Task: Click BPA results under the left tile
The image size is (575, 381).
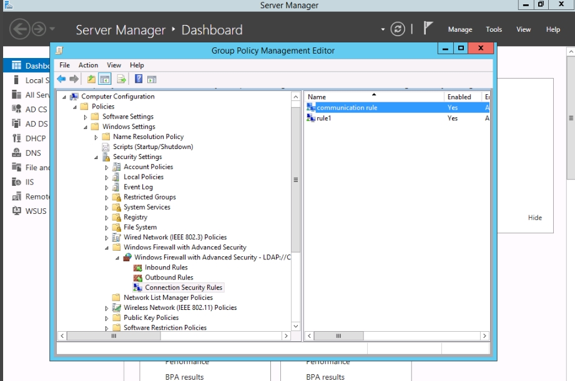Action: click(x=184, y=377)
